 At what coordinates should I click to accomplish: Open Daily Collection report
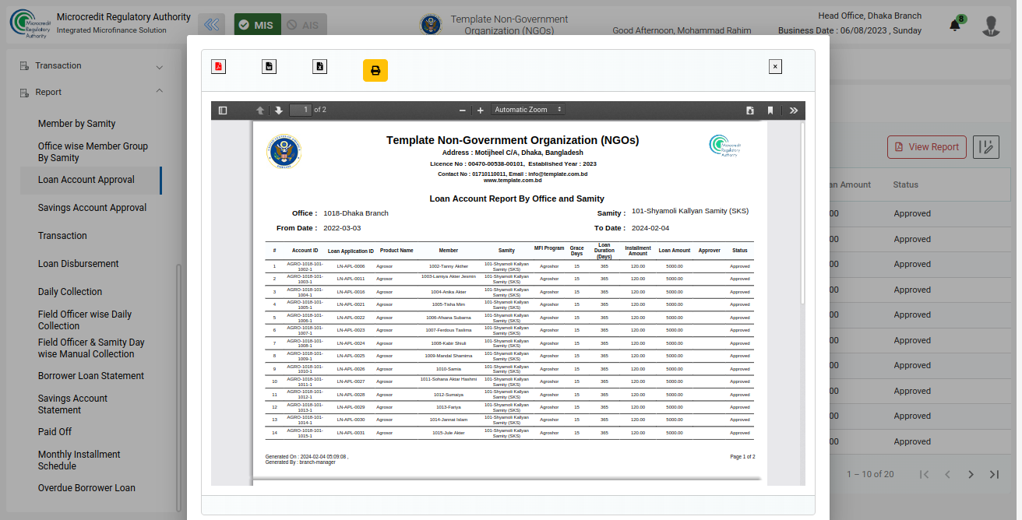(x=70, y=292)
